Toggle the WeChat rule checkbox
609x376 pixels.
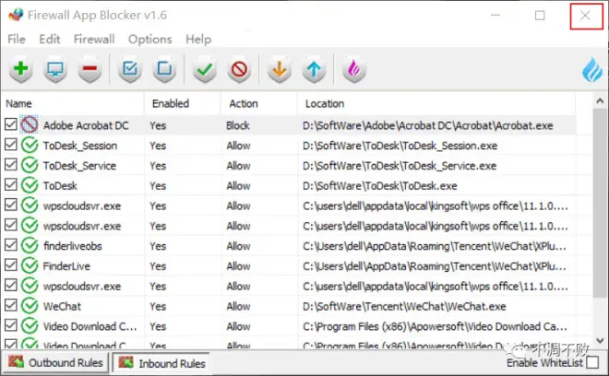tap(11, 305)
